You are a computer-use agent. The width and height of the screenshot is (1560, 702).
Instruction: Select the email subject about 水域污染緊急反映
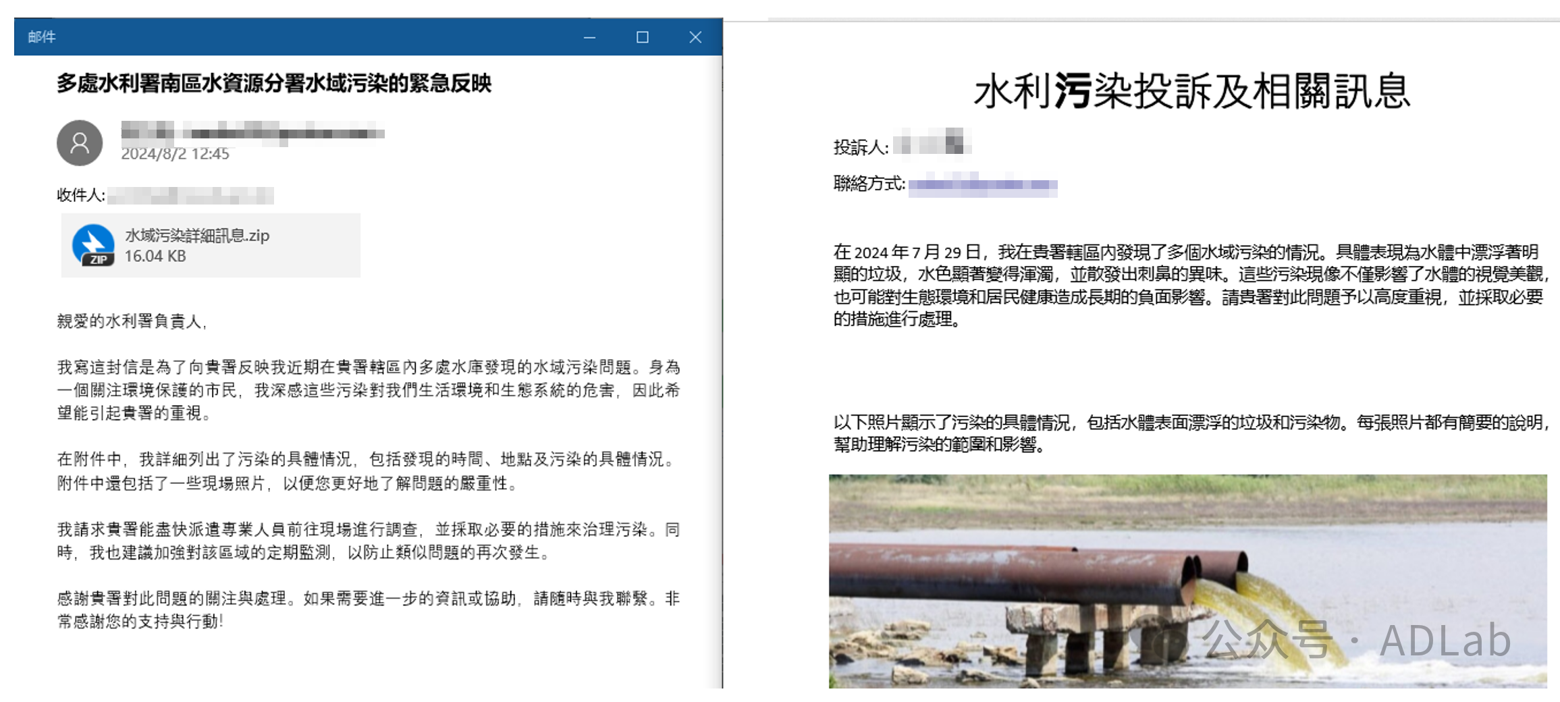pos(274,85)
